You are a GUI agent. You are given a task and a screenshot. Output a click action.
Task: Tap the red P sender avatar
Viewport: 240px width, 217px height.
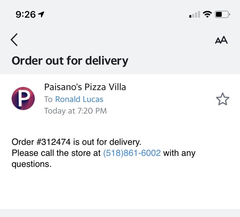coord(23,99)
